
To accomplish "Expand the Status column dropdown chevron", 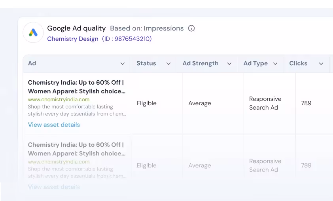I will (x=168, y=64).
